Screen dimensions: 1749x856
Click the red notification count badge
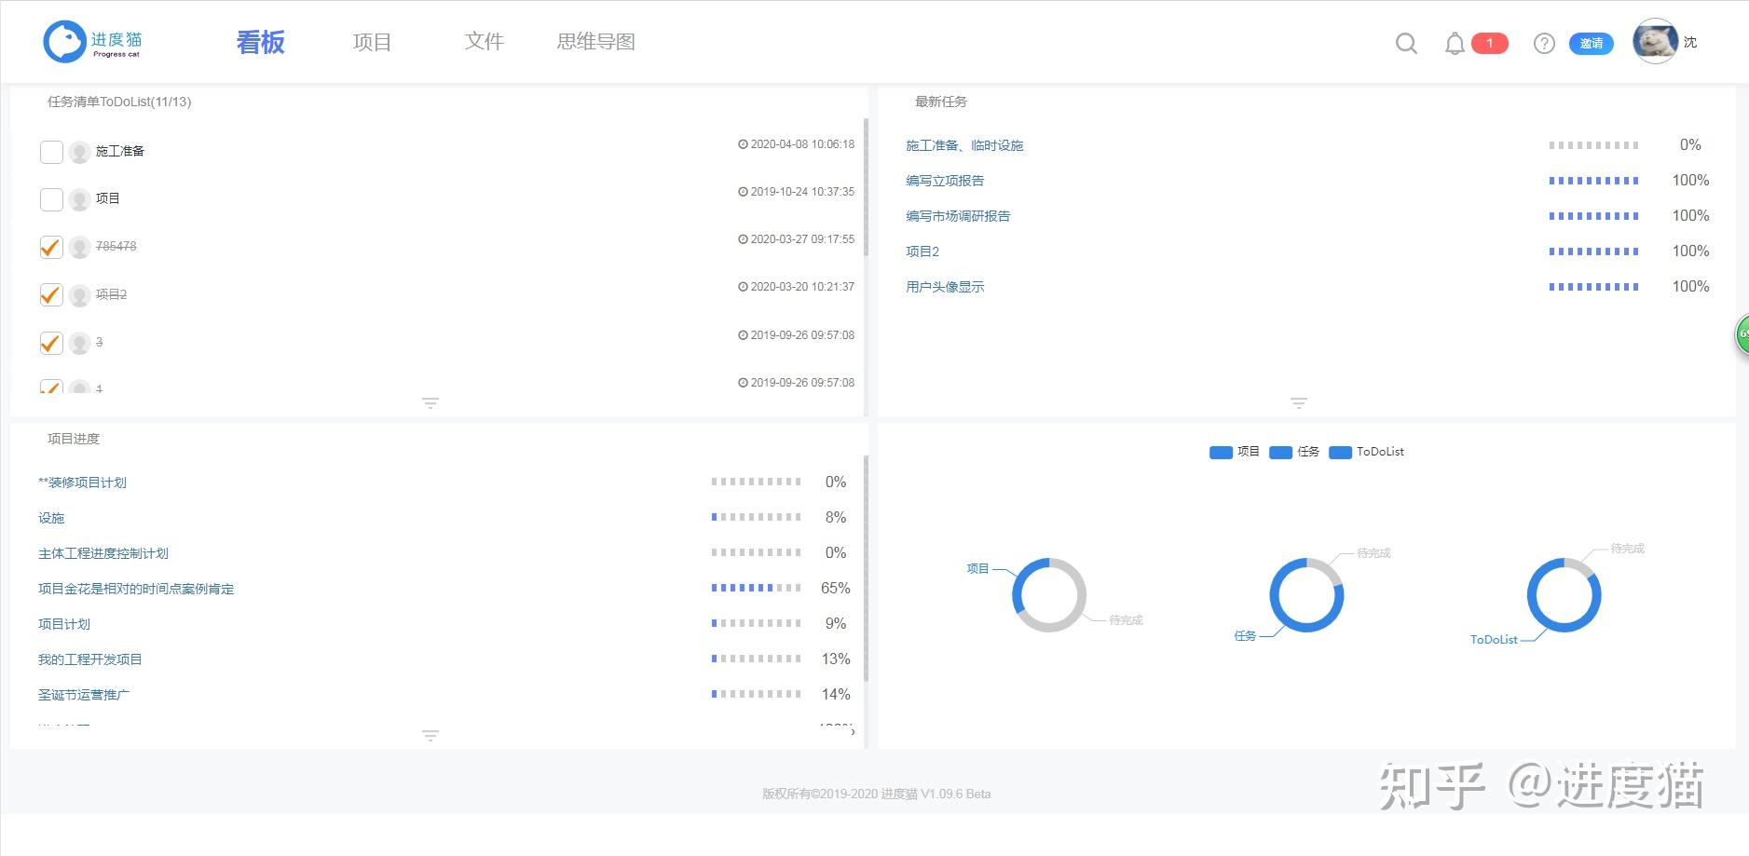pos(1489,43)
